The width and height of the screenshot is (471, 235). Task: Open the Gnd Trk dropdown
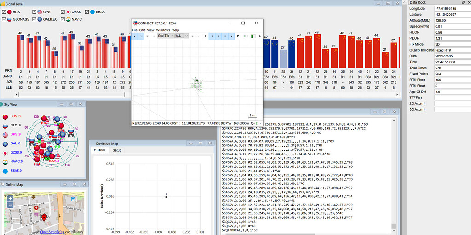pyautogui.click(x=165, y=35)
